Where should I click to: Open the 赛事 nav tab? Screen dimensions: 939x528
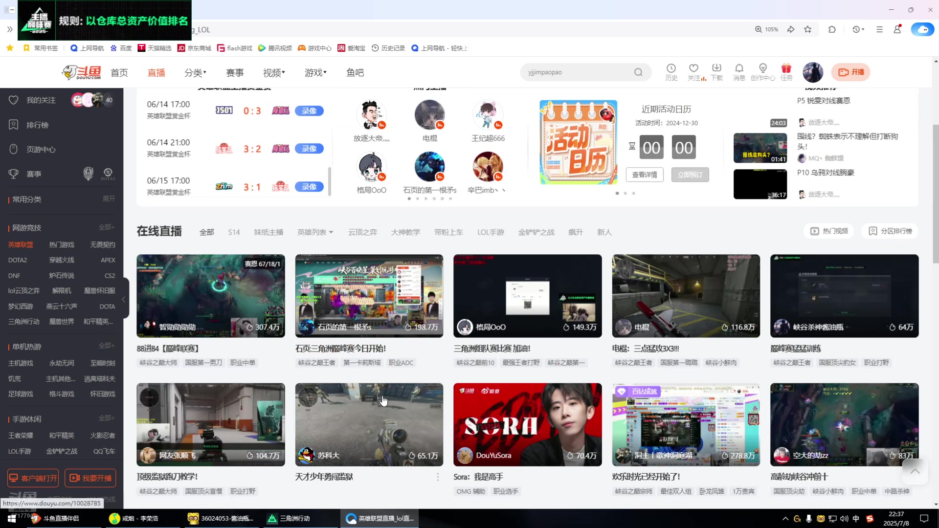click(235, 73)
